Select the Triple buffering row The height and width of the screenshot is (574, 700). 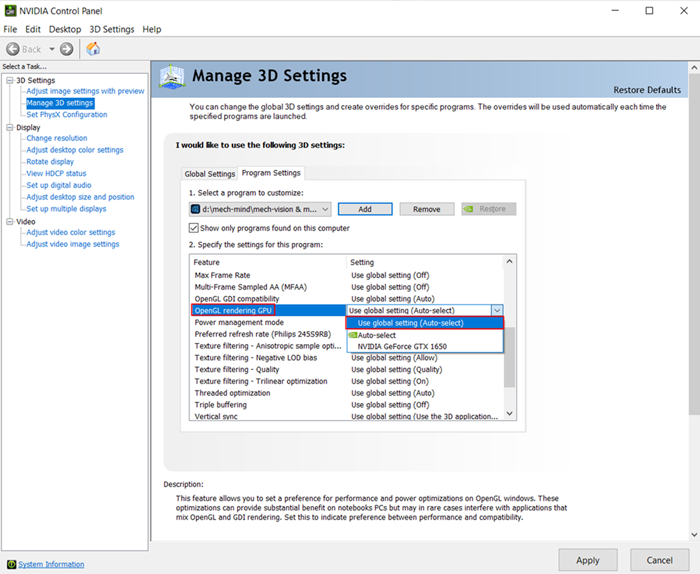click(x=347, y=405)
